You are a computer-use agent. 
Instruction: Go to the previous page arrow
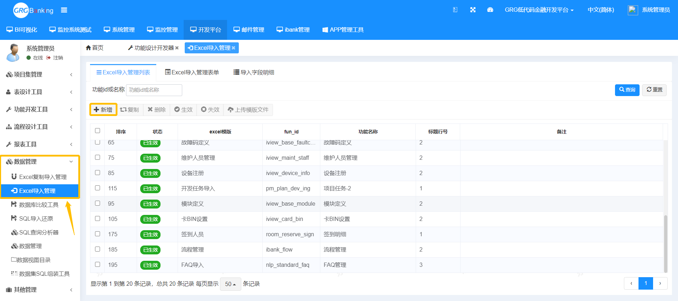[x=631, y=284]
